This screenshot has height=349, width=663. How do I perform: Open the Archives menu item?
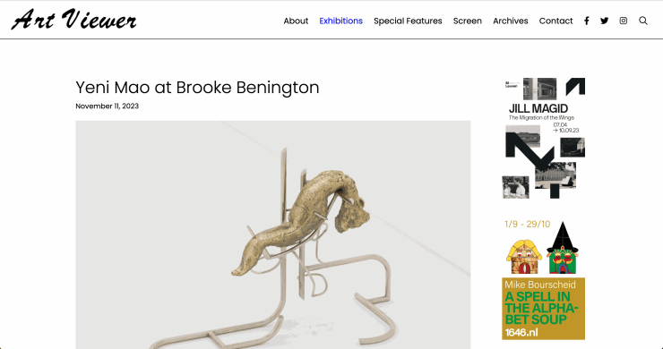click(511, 21)
